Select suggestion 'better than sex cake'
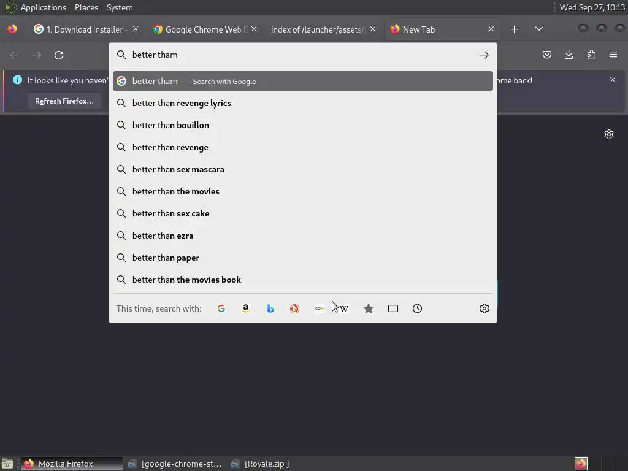 point(303,213)
